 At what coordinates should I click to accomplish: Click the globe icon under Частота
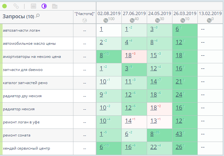85,20
